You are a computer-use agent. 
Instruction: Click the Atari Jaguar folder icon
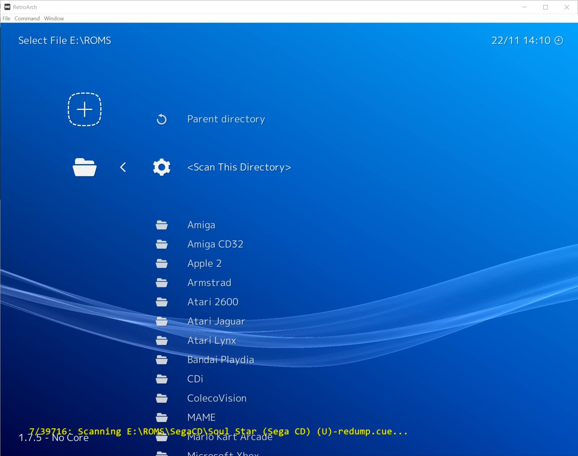pyautogui.click(x=161, y=321)
